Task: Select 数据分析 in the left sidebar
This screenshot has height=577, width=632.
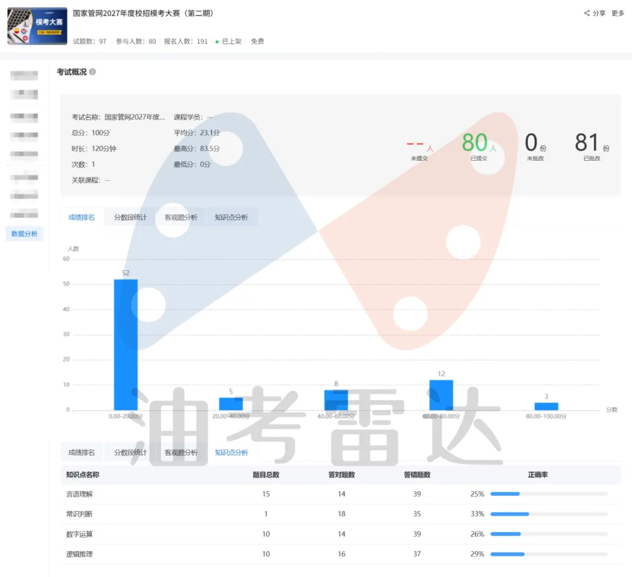Action: 24,233
